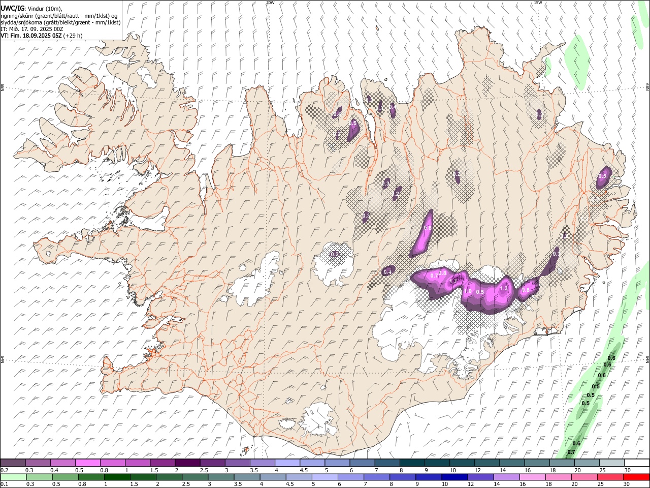Click the '0.4' value in small purple oval
The width and height of the screenshot is (650, 488).
click(387, 272)
